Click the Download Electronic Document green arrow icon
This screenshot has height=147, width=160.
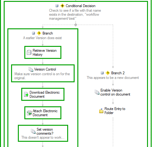(x=26, y=94)
